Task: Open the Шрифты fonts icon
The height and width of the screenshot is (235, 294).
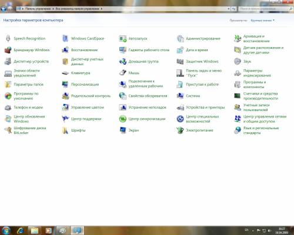Action: click(65, 130)
